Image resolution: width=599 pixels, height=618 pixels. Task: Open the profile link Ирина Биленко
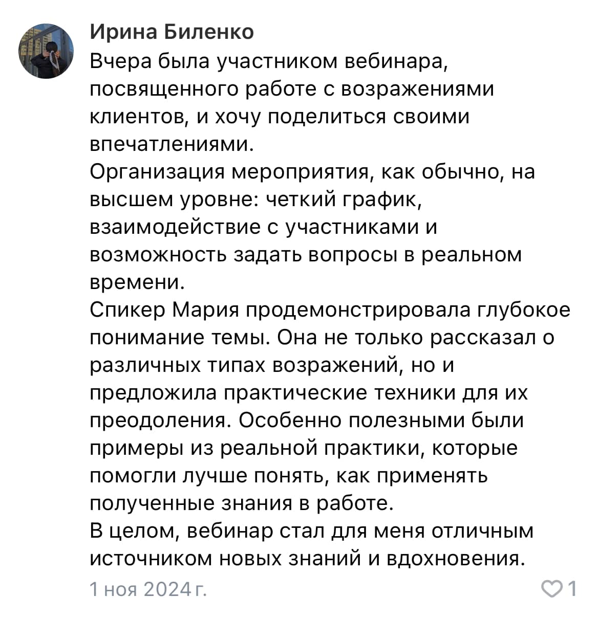(172, 32)
